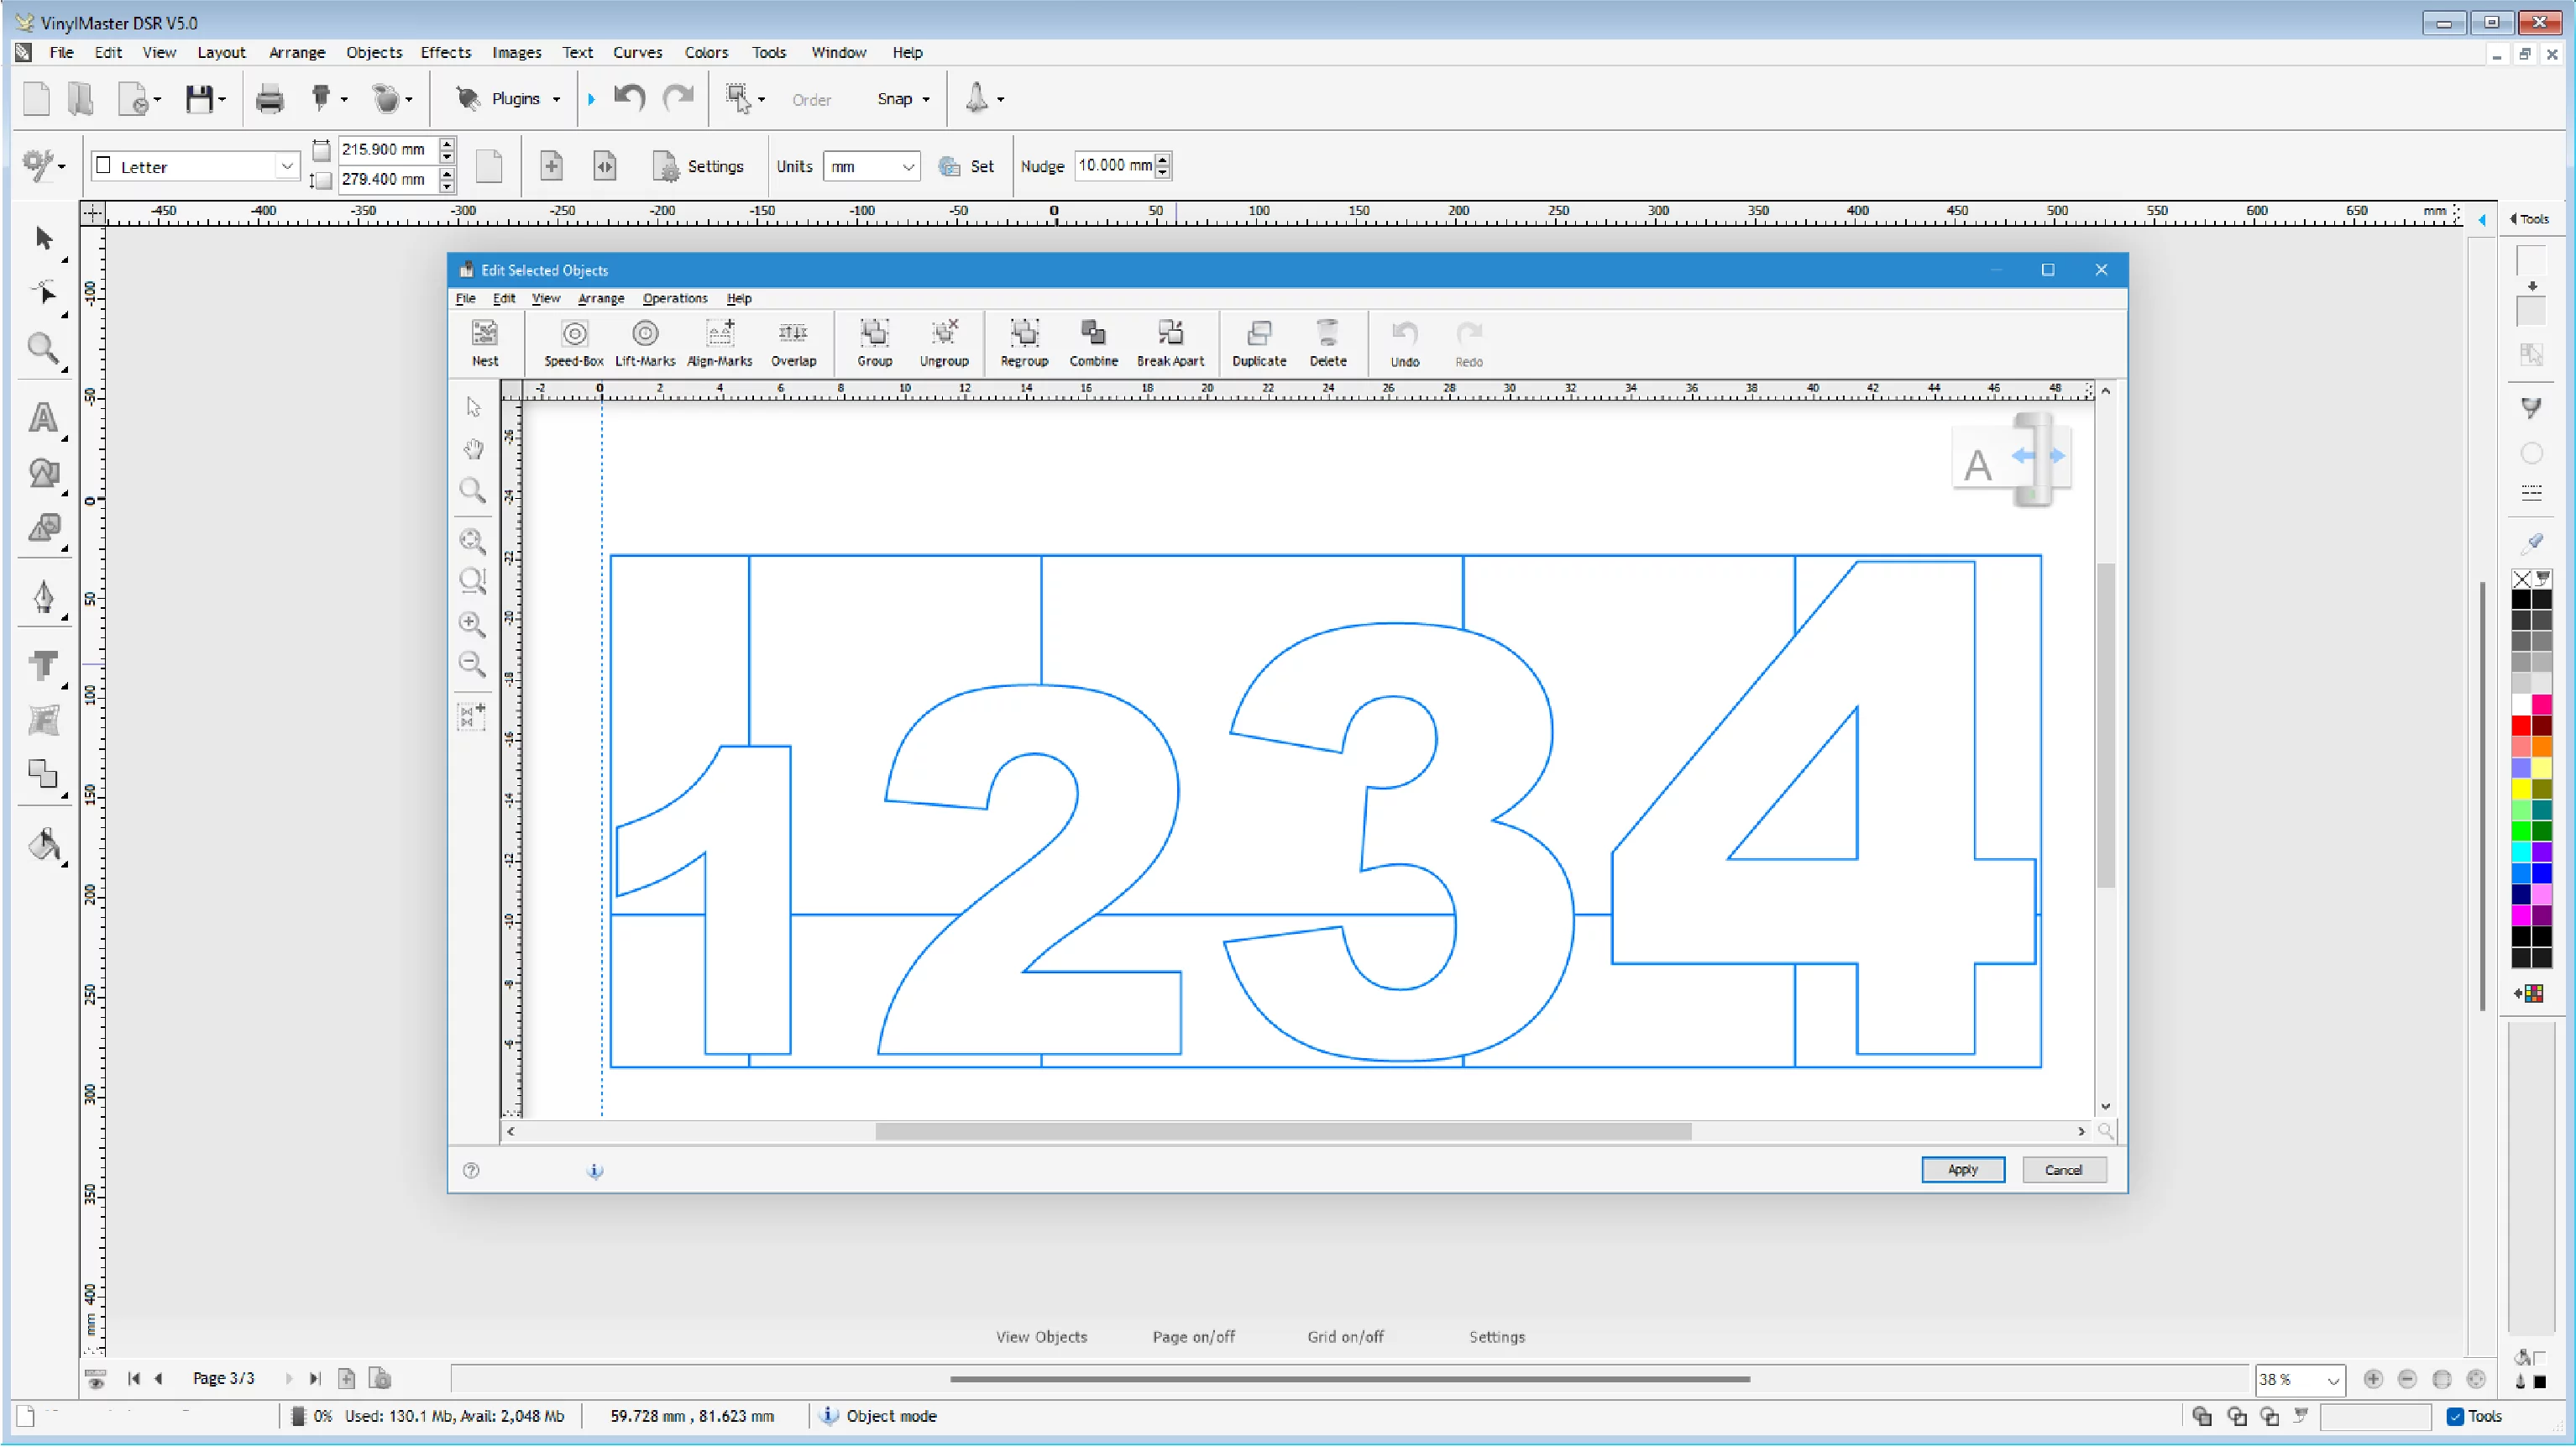Open page Settings button
This screenshot has height=1447, width=2576.
point(697,166)
